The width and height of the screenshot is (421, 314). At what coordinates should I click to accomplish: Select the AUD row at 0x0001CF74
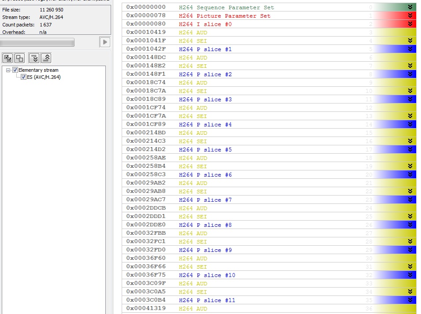click(x=269, y=107)
